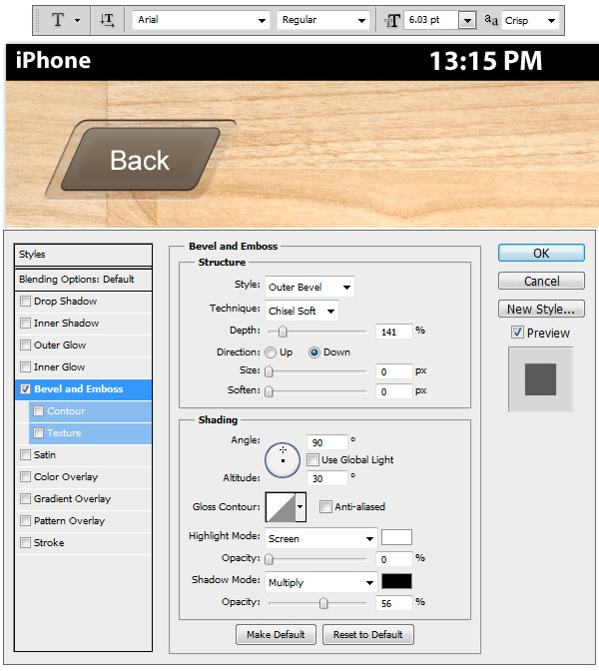Open the Arial font family dropdown

pyautogui.click(x=201, y=20)
